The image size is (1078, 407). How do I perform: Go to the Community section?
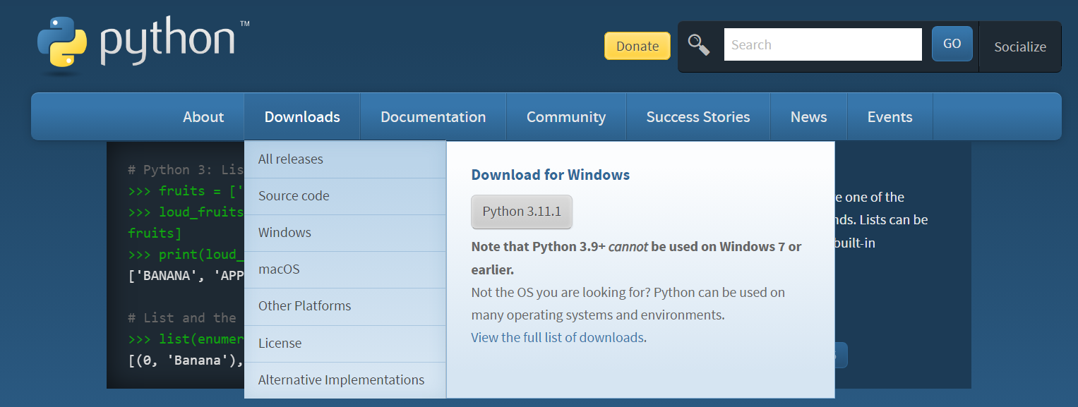tap(566, 117)
